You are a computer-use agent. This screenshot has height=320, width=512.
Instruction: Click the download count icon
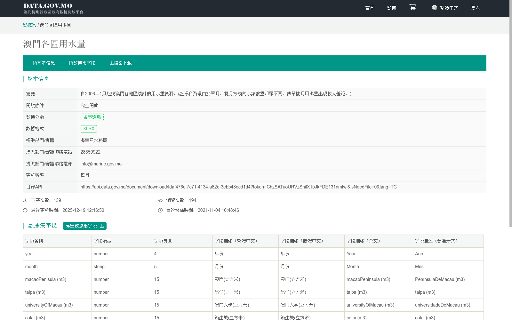(25, 200)
